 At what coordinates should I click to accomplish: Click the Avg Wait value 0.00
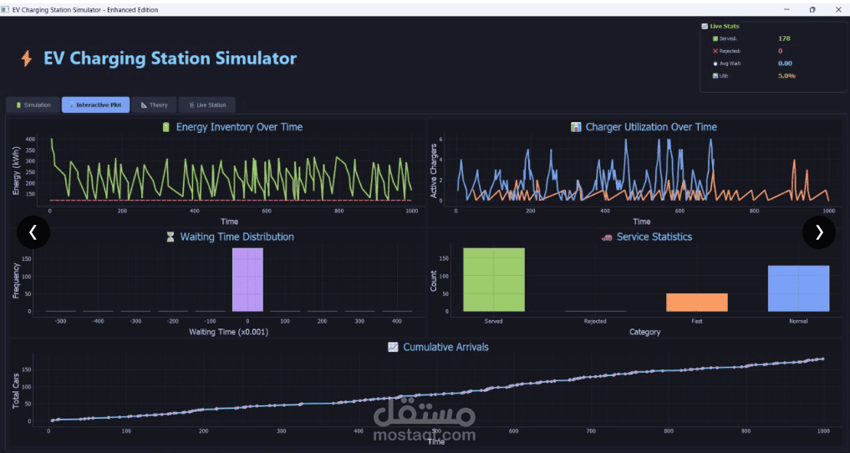coord(785,64)
